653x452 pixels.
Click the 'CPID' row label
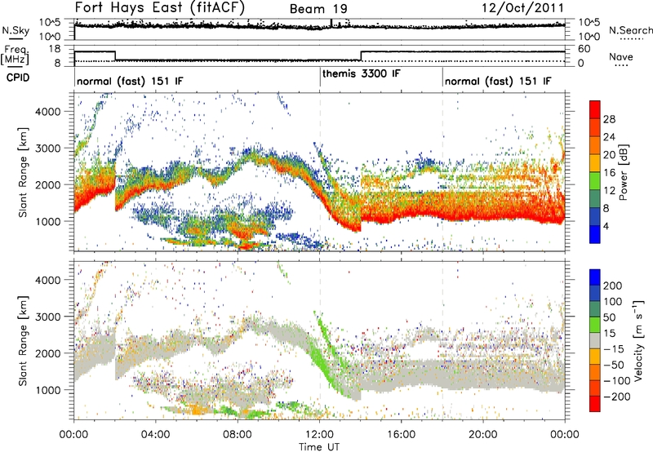(18, 78)
